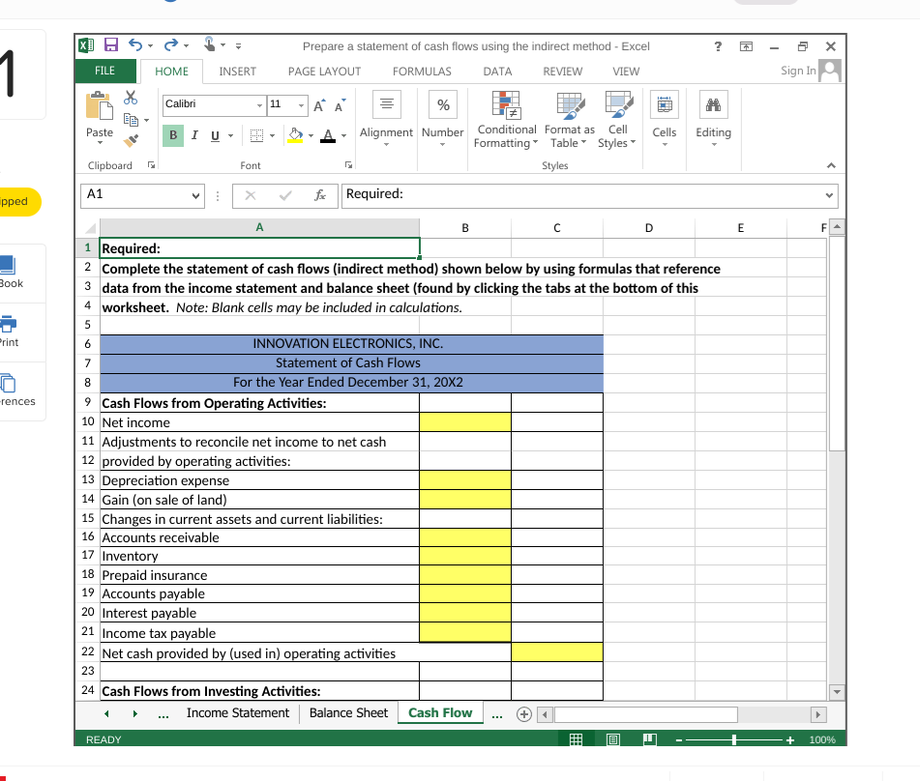
Task: Apply bold formatting from the Font group
Action: point(171,135)
